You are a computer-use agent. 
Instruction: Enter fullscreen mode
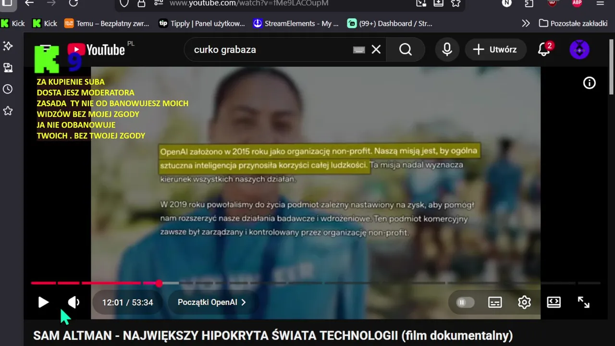[x=583, y=302]
